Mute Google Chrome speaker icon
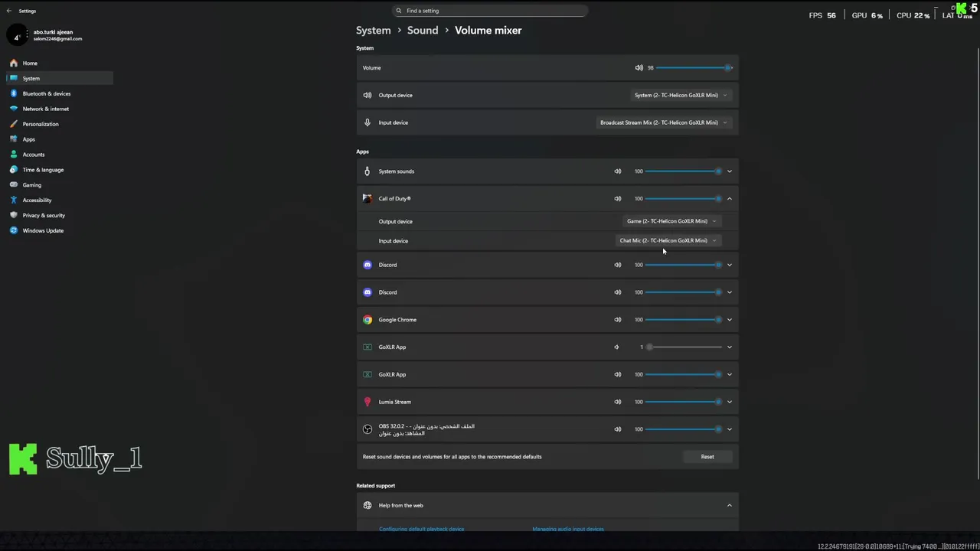This screenshot has height=551, width=980. pos(618,320)
